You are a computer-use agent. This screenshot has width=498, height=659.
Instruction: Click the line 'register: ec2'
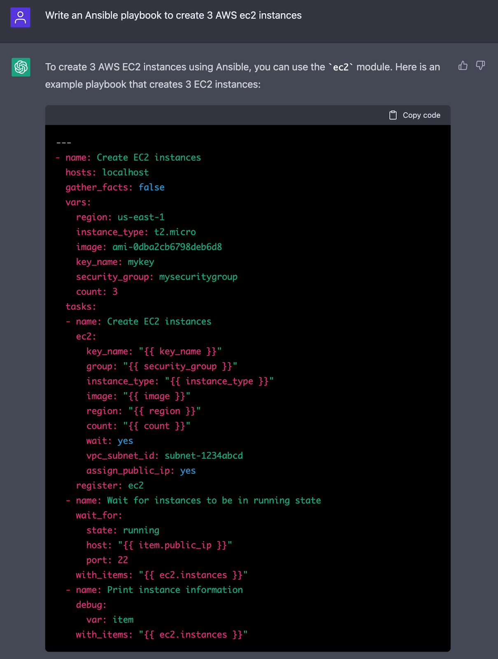[110, 486]
